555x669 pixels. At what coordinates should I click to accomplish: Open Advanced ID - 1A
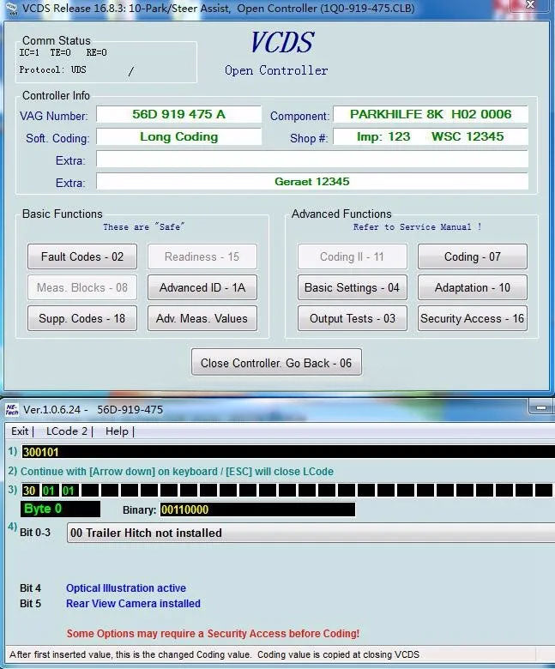click(202, 287)
